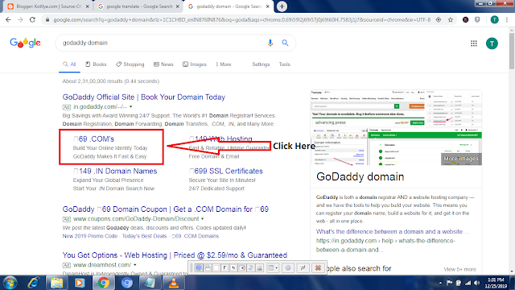The image size is (515, 290).
Task: Open GoDaddy 69 Domain Coupon link
Action: (x=166, y=209)
